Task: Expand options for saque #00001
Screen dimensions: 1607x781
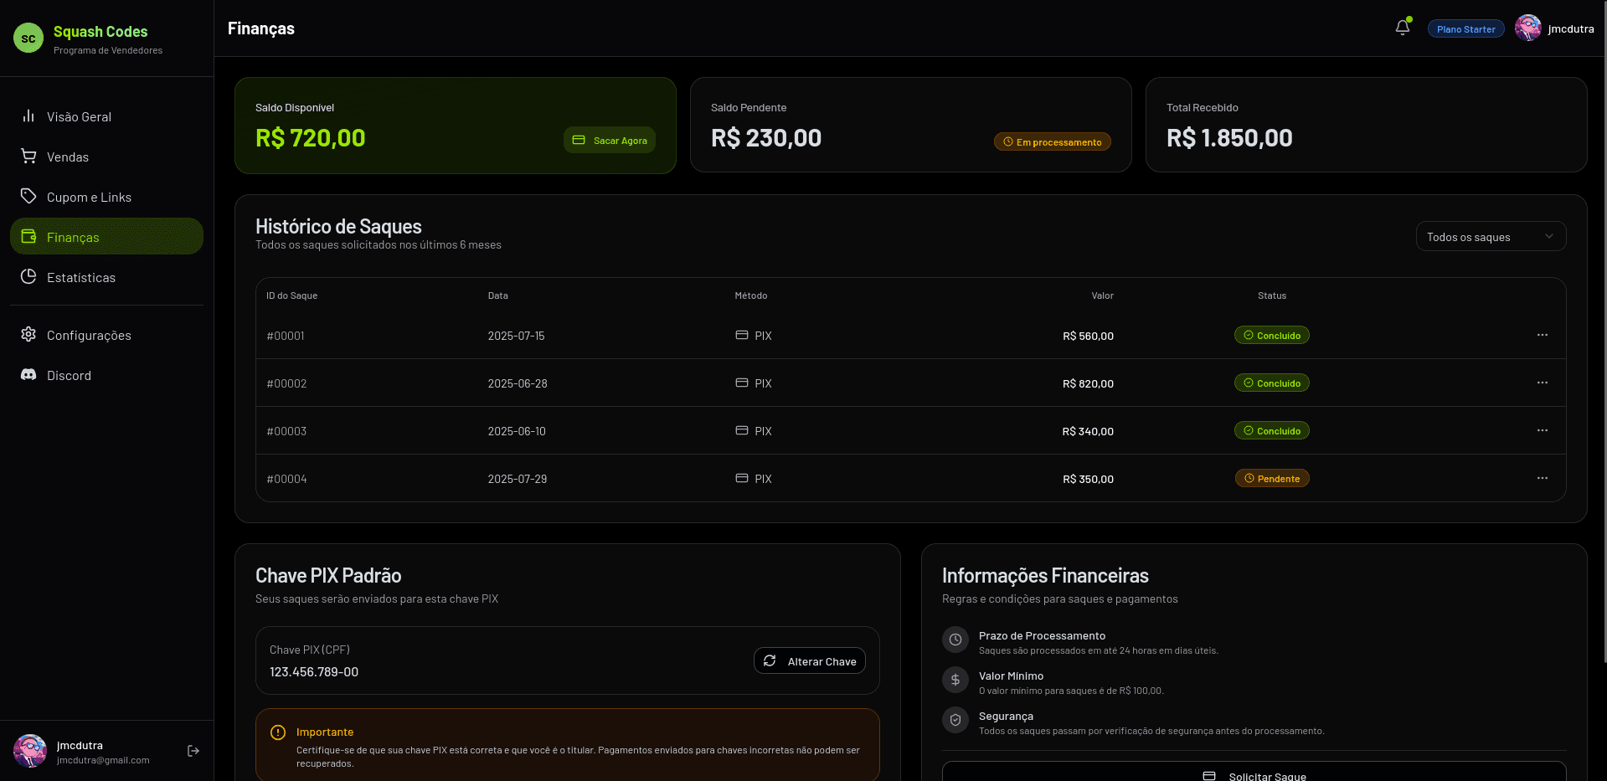Action: (1543, 335)
